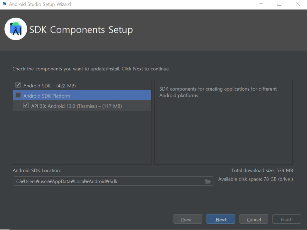Click the Android SDK Location path field
Screen dimensions: 307x230
click(x=113, y=181)
